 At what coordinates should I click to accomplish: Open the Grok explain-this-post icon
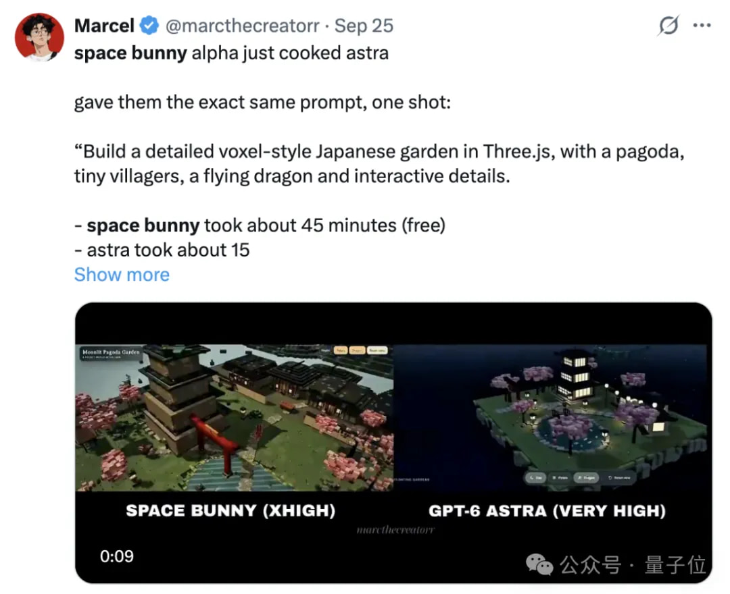point(668,26)
